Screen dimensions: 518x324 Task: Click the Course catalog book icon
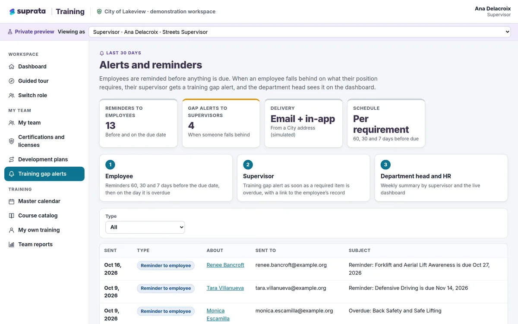pyautogui.click(x=12, y=216)
